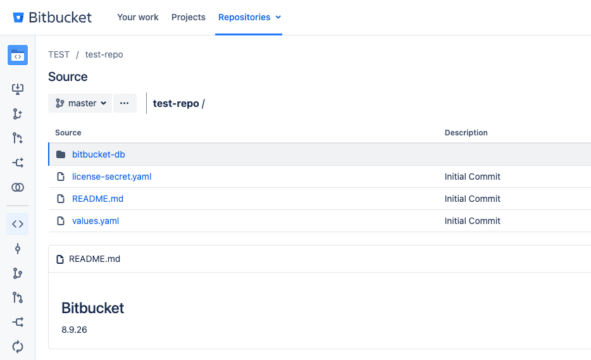Viewport: 591px width, 360px height.
Task: Select the Source code brackets sidebar icon
Action: tap(17, 224)
